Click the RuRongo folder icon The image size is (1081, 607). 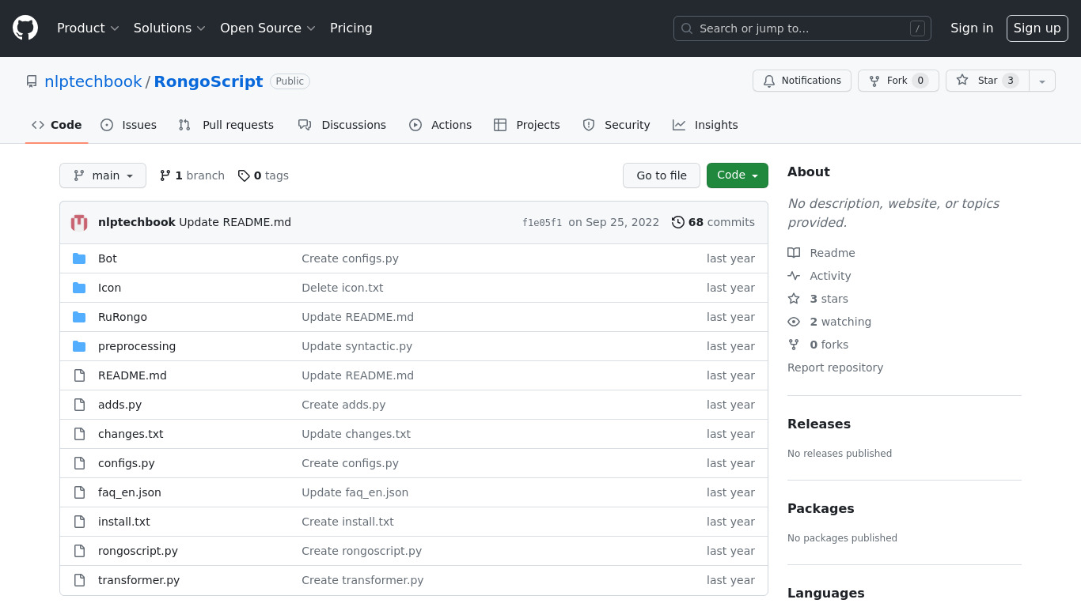79,317
